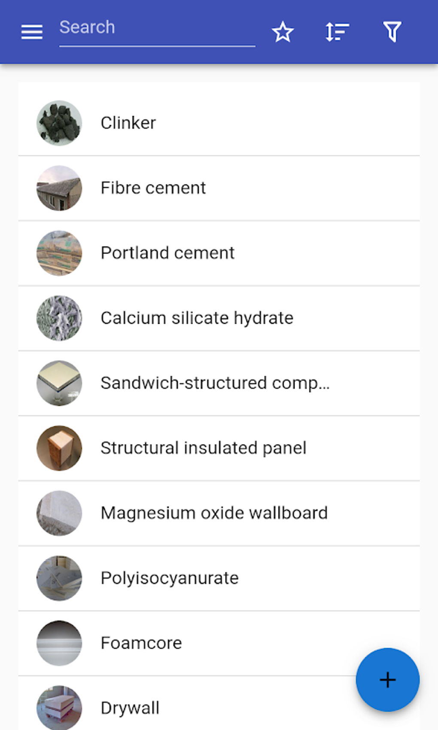Screen dimensions: 438x730
Task: Open the hamburger navigation menu
Action: [32, 32]
